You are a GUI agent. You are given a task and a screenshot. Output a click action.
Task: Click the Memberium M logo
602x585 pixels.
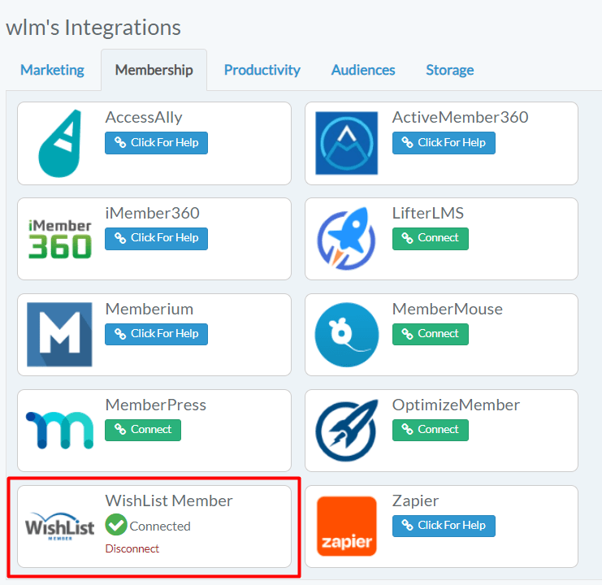pyautogui.click(x=59, y=334)
